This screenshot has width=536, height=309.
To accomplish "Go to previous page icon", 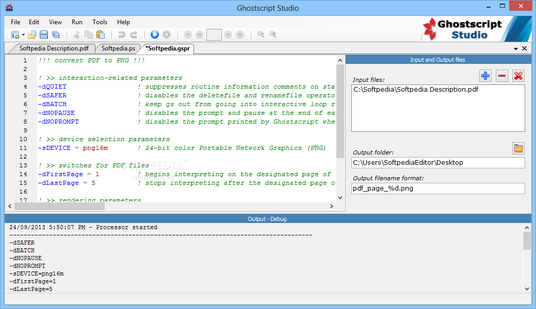I will (x=200, y=35).
